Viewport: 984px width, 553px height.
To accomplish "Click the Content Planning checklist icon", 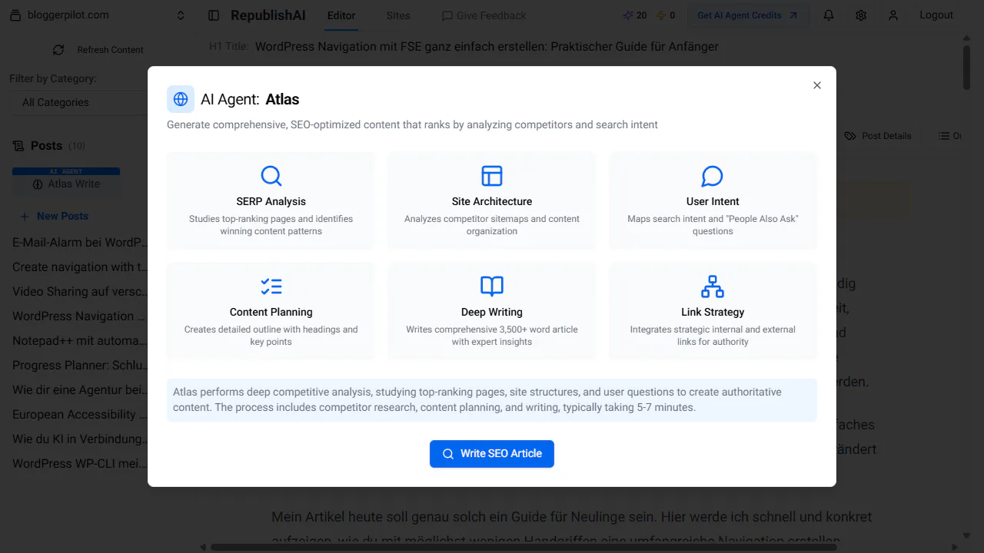I will [271, 286].
